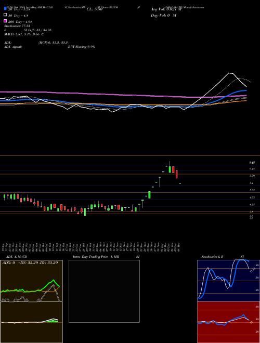The width and height of the screenshot is (260, 343).
Task: Click the '20 Day - 5.28' label
Action: 19,9
